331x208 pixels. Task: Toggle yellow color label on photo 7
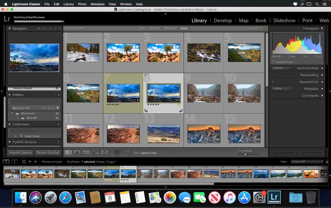click(139, 104)
